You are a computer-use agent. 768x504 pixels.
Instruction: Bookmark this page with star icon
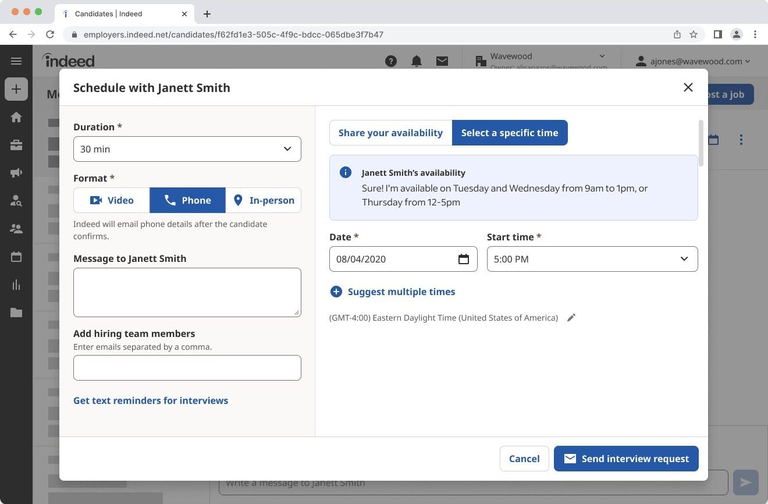(694, 34)
